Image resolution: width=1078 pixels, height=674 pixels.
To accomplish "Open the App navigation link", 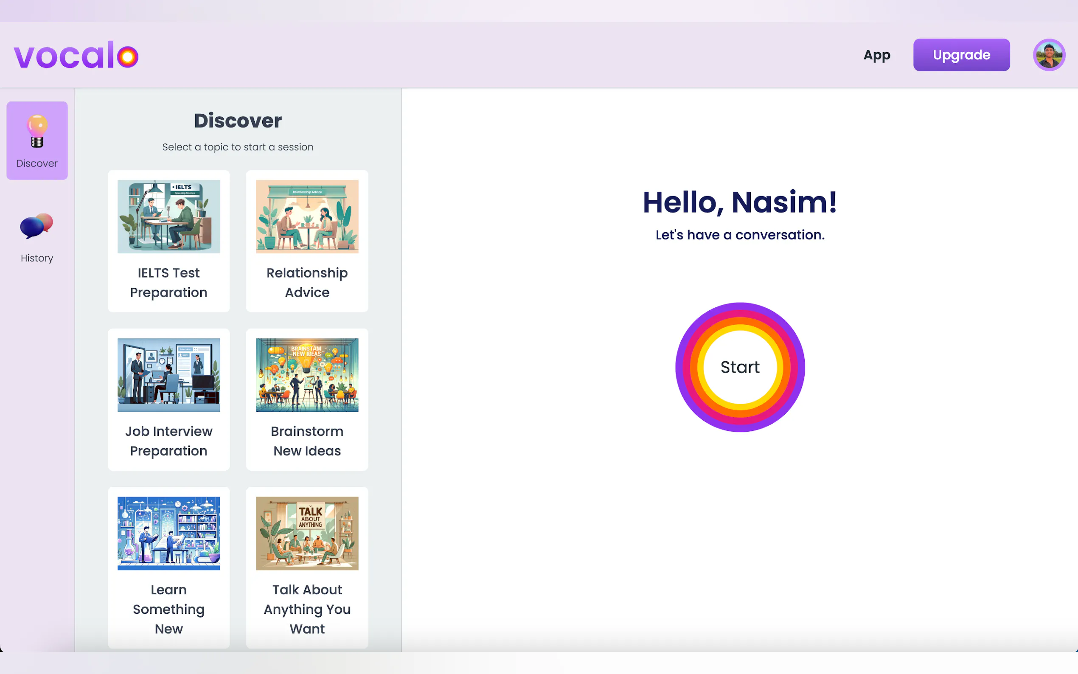I will pos(876,55).
